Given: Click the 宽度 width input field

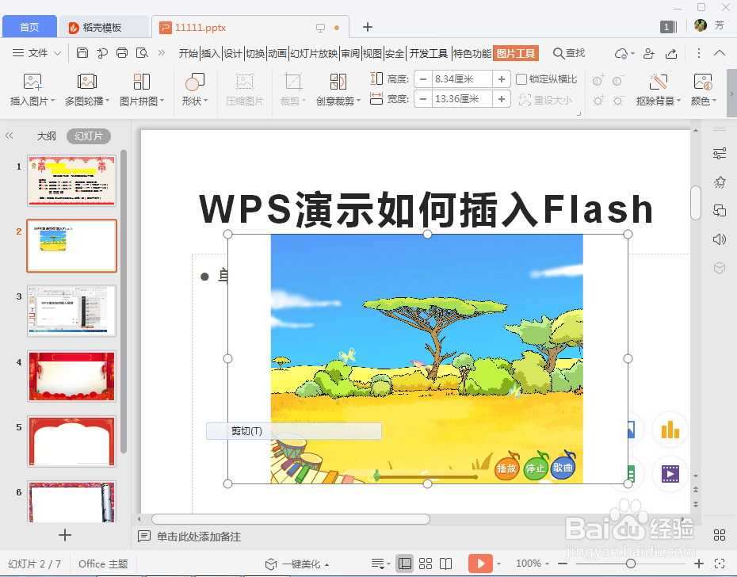Looking at the screenshot, I should pos(462,99).
